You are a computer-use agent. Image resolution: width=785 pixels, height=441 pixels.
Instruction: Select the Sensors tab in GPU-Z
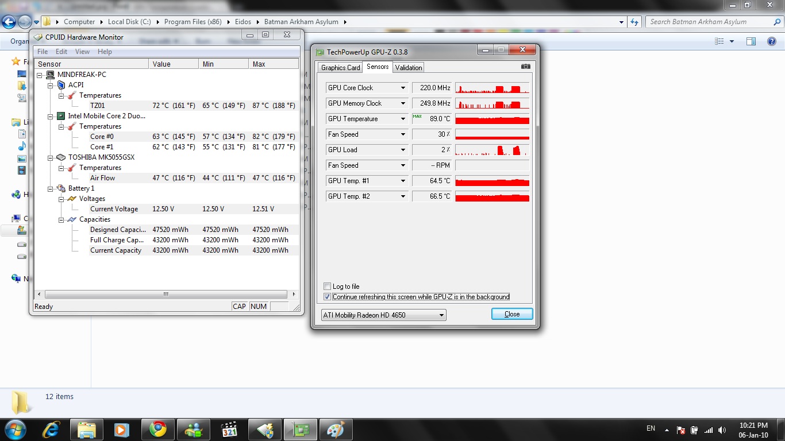(378, 67)
